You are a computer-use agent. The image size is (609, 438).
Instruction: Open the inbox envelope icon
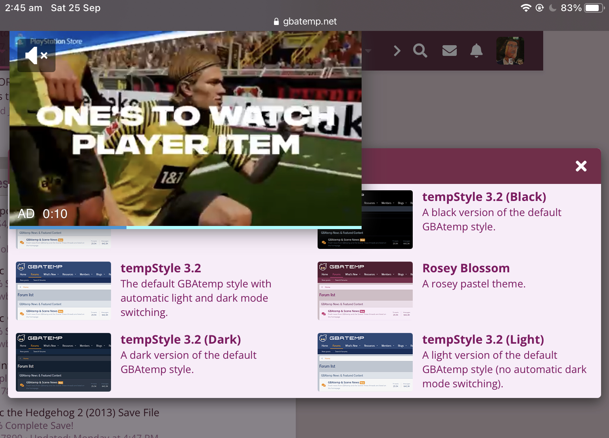[x=450, y=51]
